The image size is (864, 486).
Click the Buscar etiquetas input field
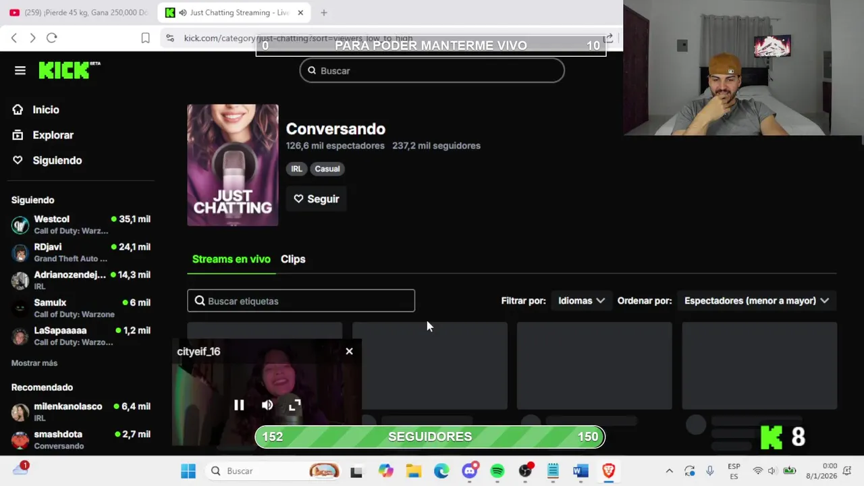click(301, 301)
